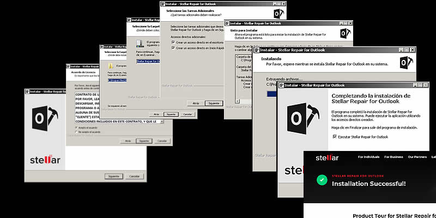Open 'For Business' menu on web page
The height and width of the screenshot is (218, 436).
point(393,157)
